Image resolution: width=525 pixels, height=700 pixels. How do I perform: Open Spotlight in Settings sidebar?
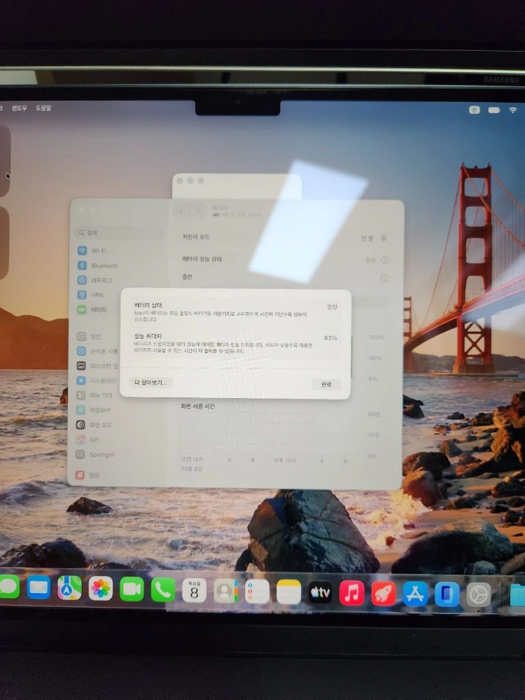tap(95, 454)
